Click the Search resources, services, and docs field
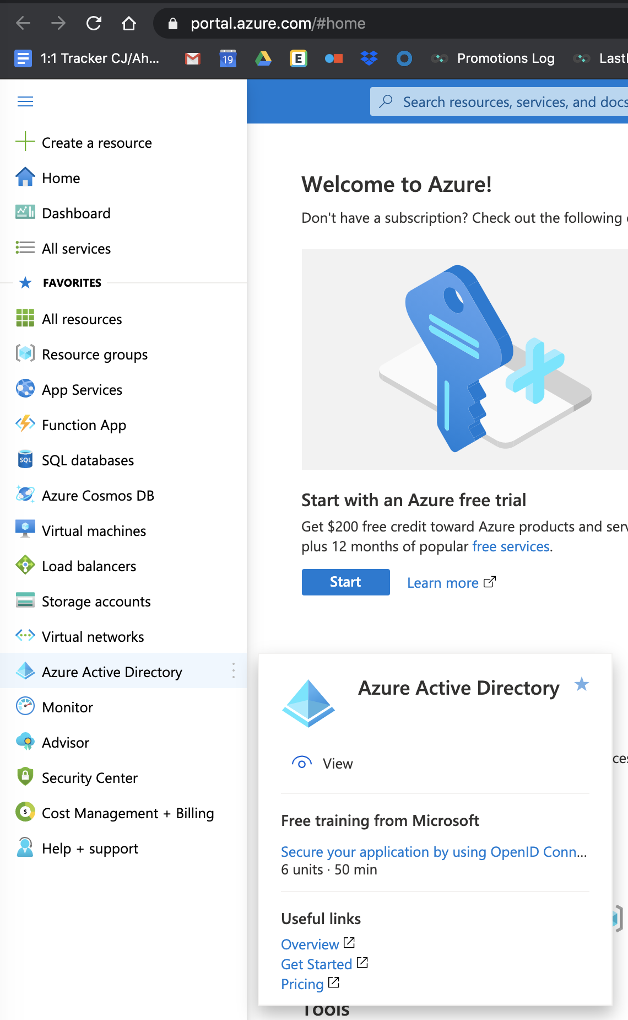 (x=499, y=102)
